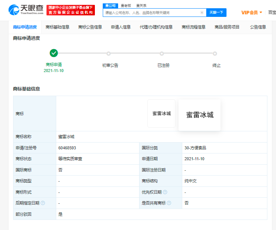This screenshot has height=230, width=276.
Task: Select the 初审公告 progress step marker
Action: click(109, 54)
